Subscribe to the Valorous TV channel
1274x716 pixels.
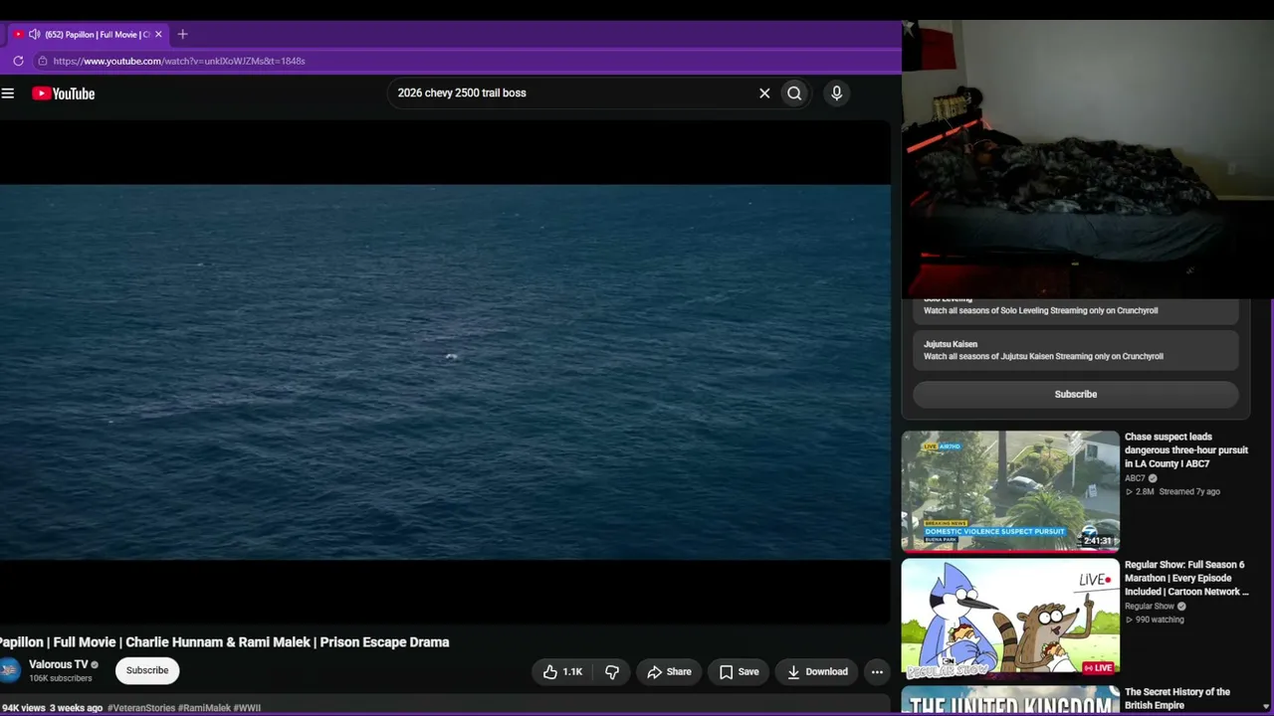pyautogui.click(x=147, y=670)
